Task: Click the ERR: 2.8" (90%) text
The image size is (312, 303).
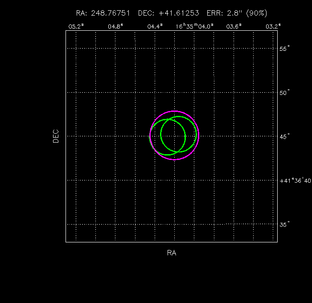Action: tap(237, 13)
